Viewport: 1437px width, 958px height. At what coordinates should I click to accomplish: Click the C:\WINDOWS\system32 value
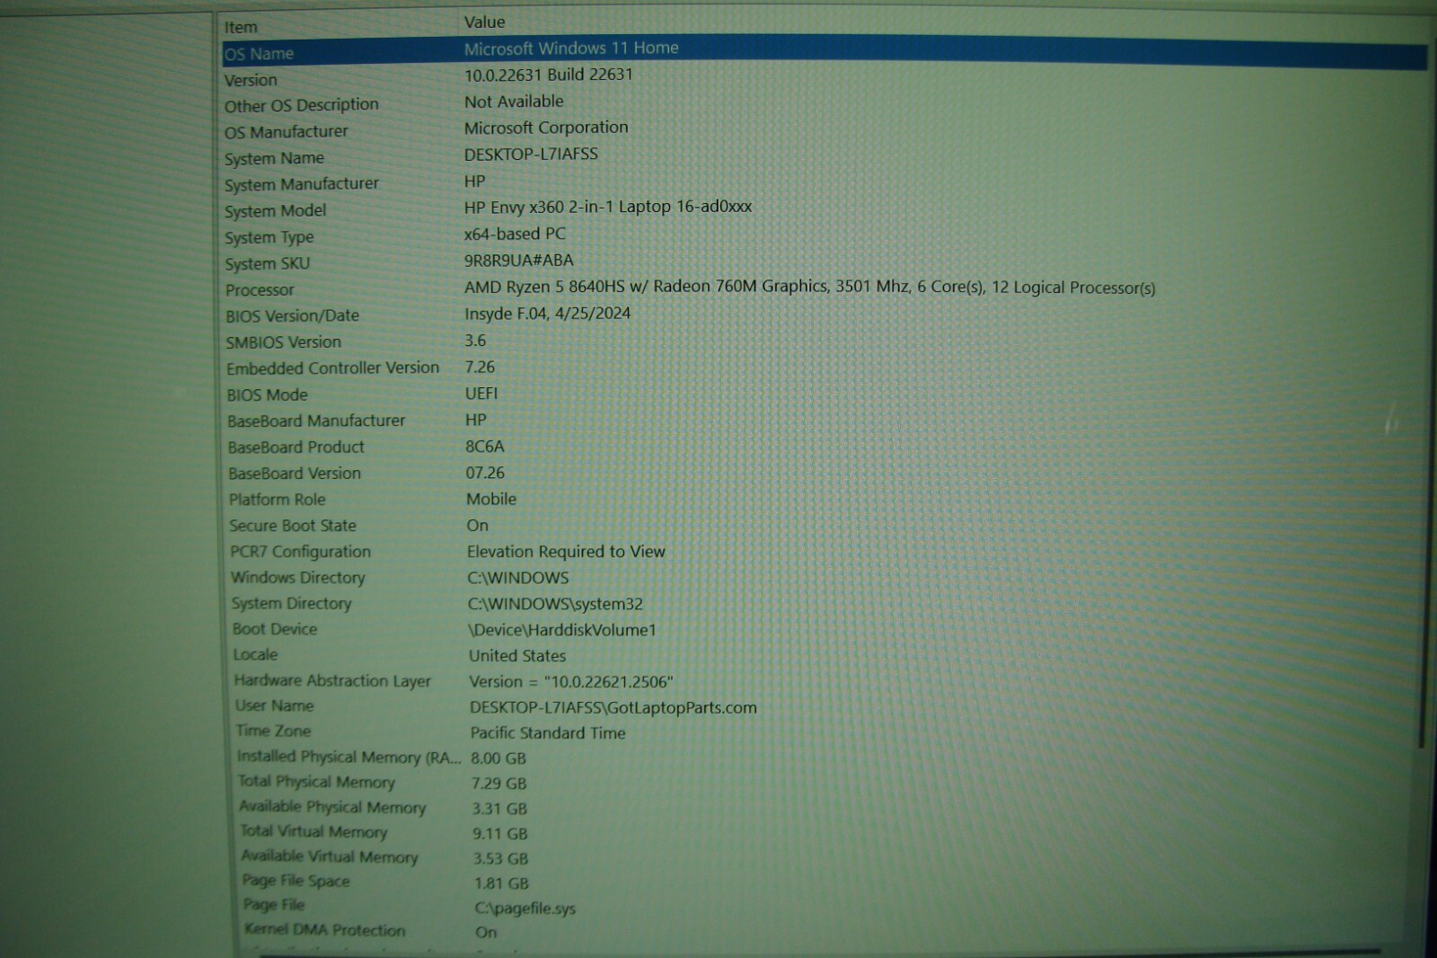(555, 604)
